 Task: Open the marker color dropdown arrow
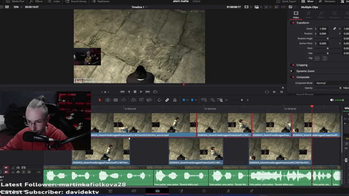[196, 100]
